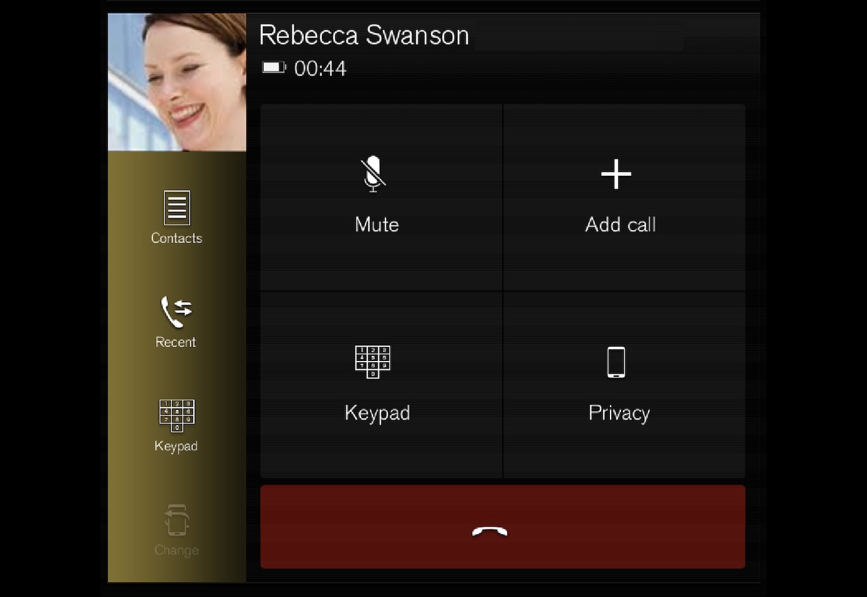Tap the phone battery indicator icon
Viewport: 867px width, 597px height.
(274, 67)
